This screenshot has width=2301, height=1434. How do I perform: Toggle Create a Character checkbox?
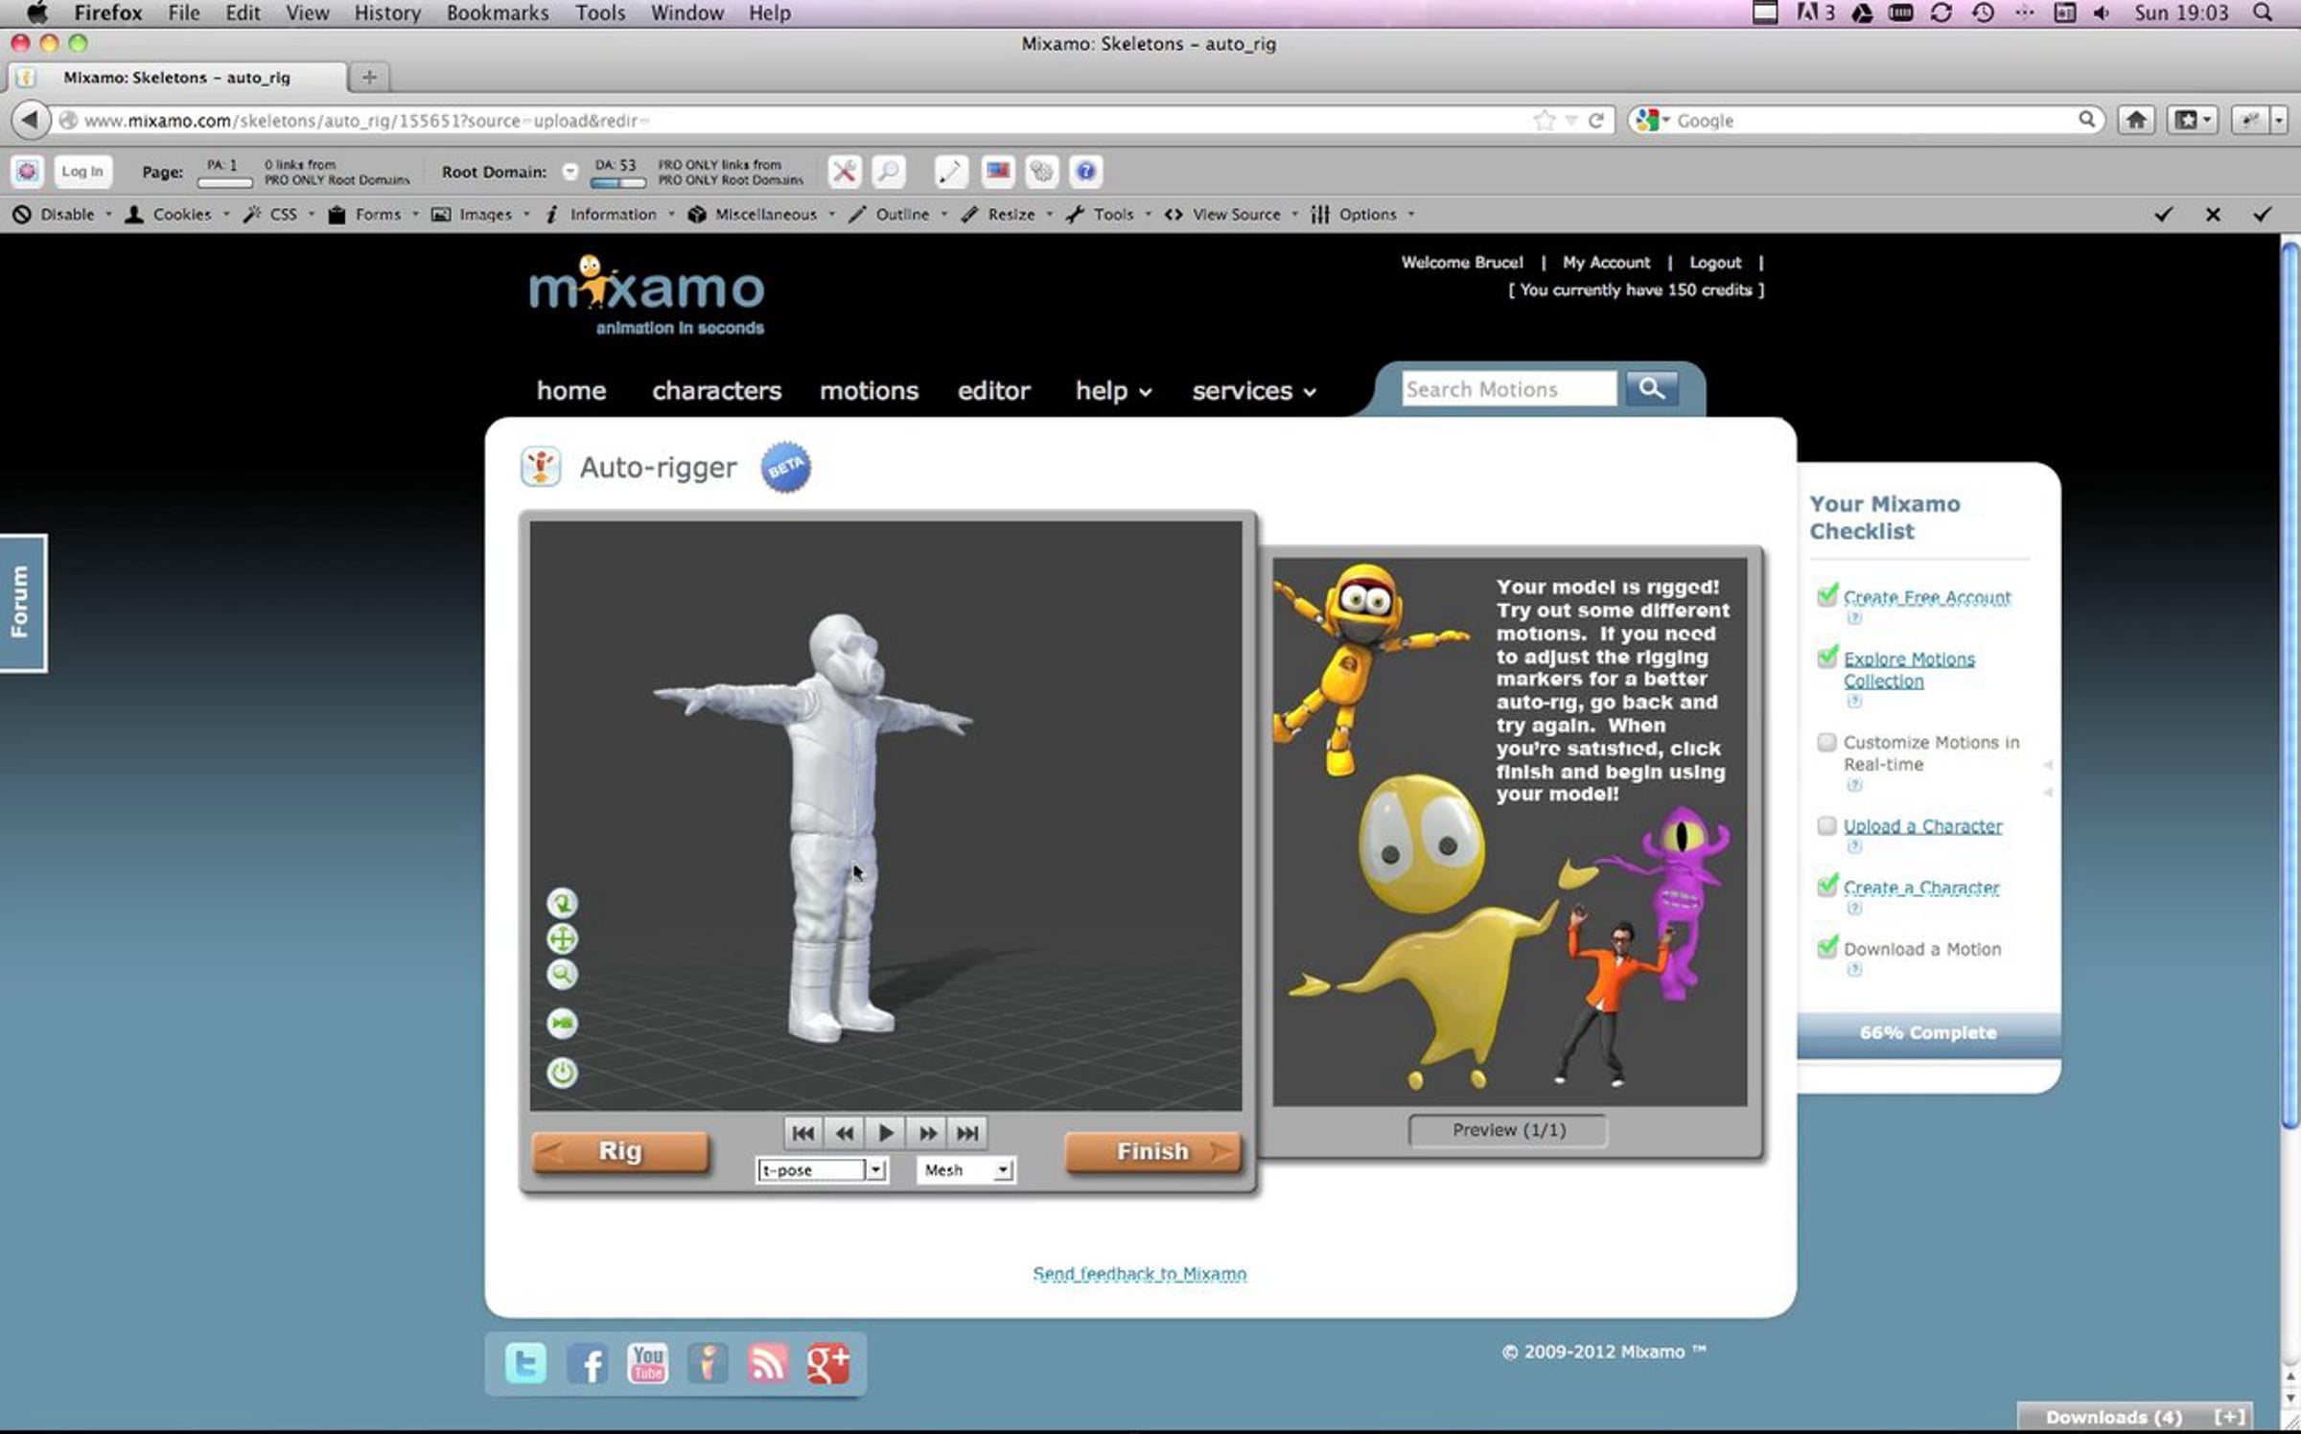click(1827, 886)
